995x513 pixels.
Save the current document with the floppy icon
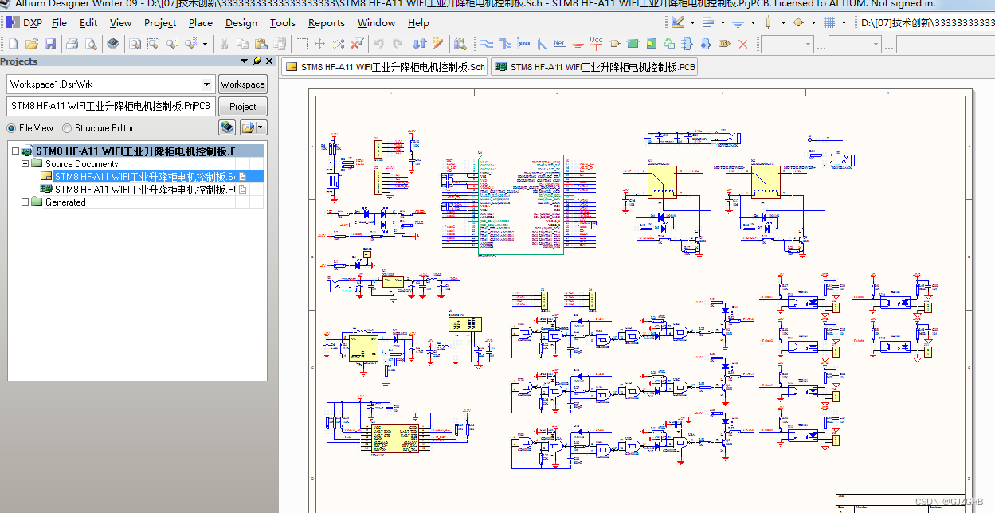(x=50, y=44)
